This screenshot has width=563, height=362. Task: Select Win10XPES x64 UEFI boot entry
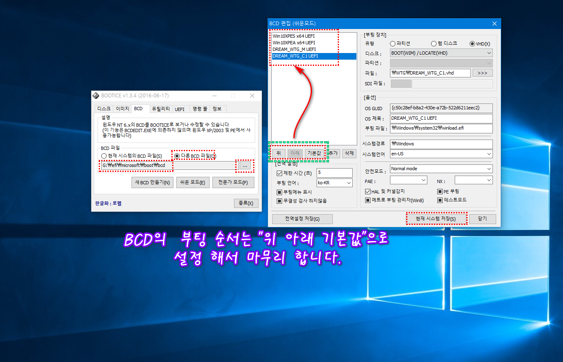[314, 36]
